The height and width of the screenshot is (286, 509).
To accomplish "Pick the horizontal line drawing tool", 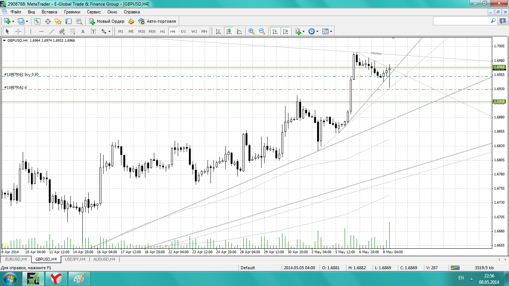I will pos(41,31).
